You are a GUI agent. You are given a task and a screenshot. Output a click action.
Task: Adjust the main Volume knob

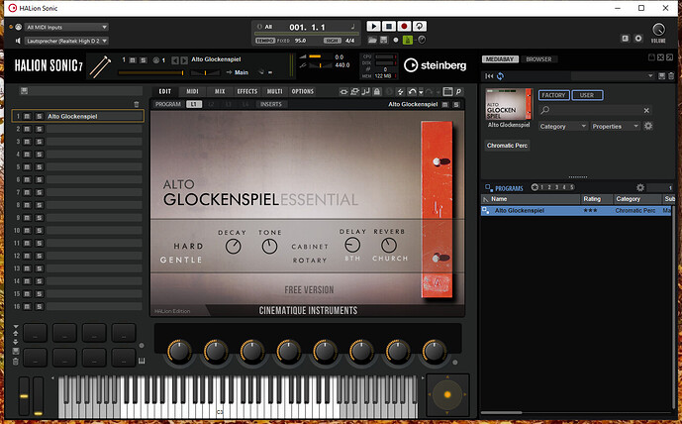click(x=658, y=29)
